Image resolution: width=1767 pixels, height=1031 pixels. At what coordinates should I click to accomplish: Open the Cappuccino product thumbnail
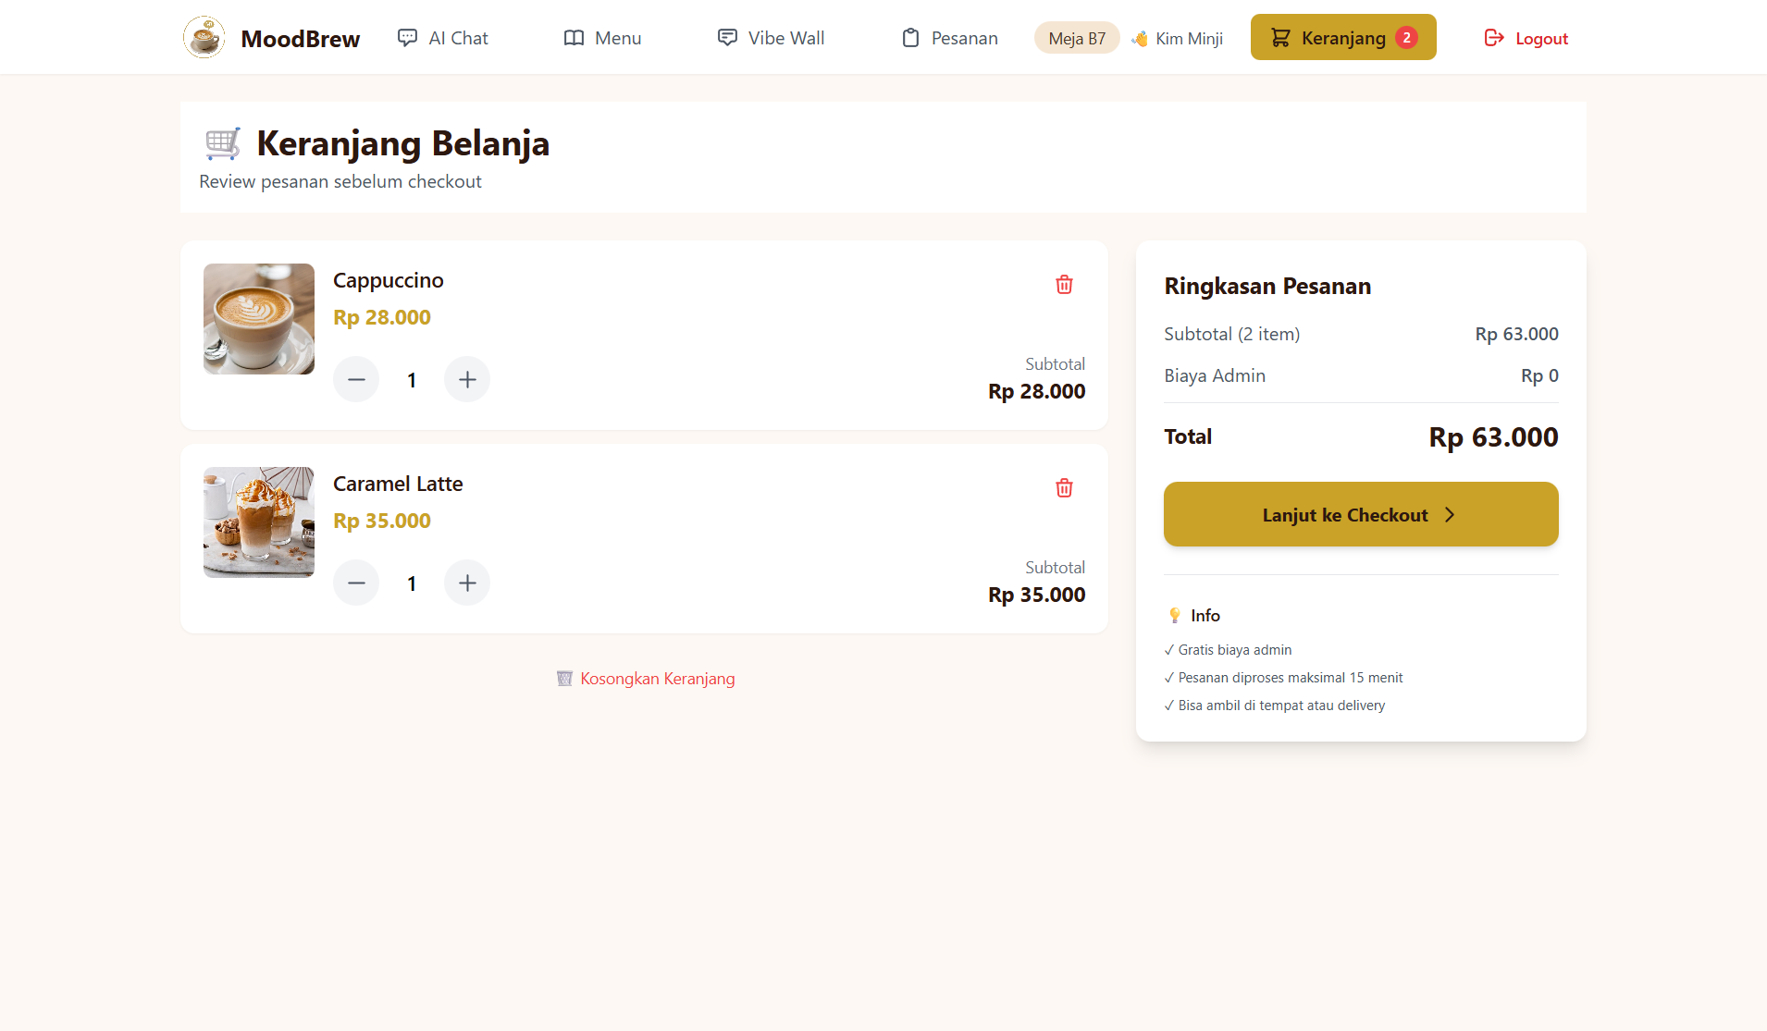click(258, 319)
